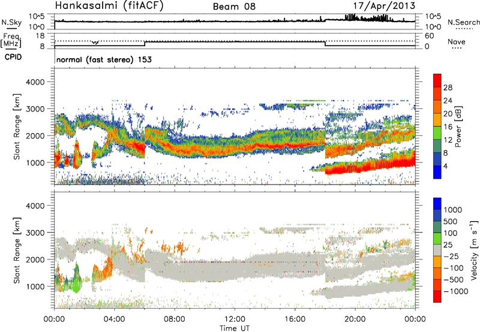Viewport: 480px width, 332px height.
Task: Click the 4000 tick on power panel
Action: 35,82
